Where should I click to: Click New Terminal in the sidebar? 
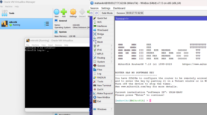(x=104, y=86)
